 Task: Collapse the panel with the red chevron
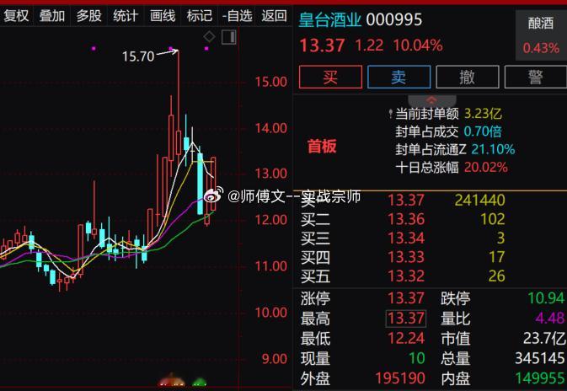(431, 100)
